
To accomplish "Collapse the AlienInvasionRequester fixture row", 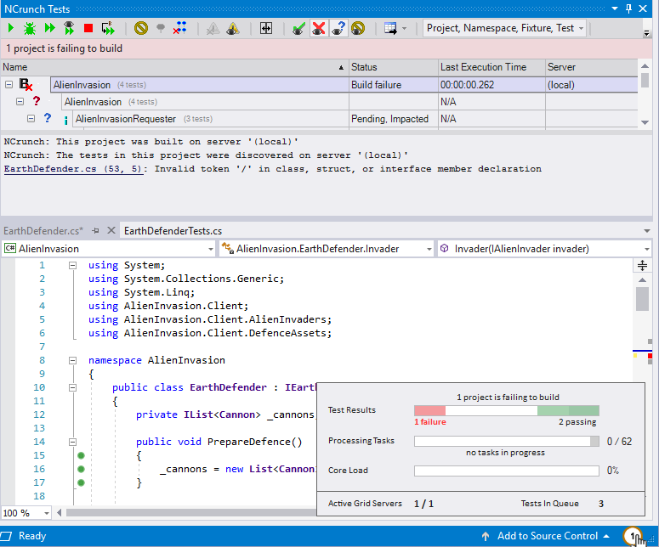I will click(x=31, y=119).
